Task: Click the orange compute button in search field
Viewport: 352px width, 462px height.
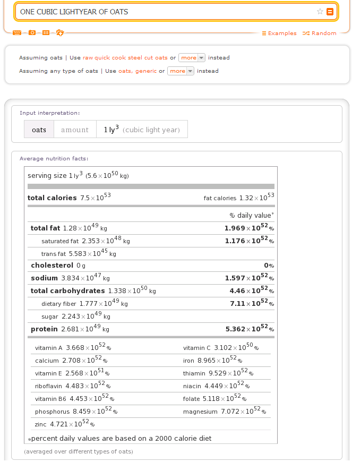Action: [x=330, y=12]
